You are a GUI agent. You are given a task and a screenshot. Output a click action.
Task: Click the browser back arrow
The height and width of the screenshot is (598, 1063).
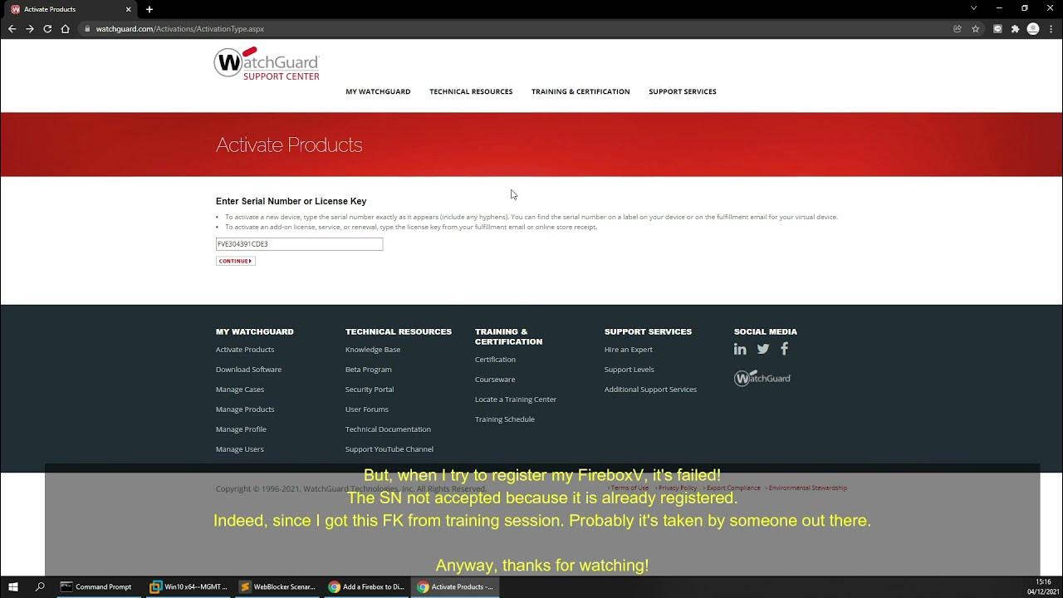coord(12,28)
